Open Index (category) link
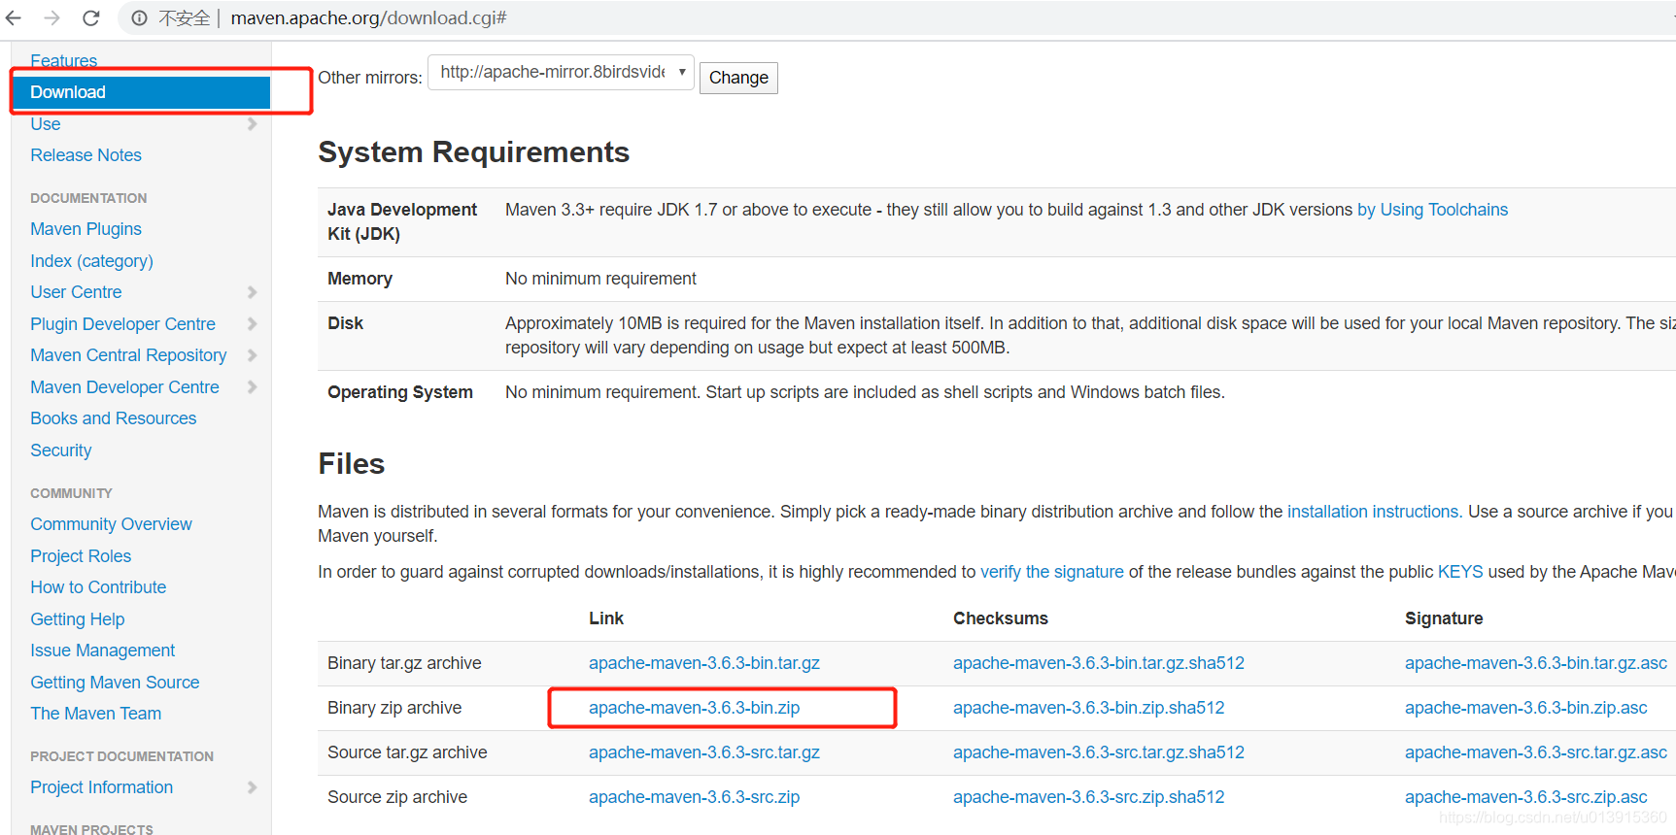 91,261
